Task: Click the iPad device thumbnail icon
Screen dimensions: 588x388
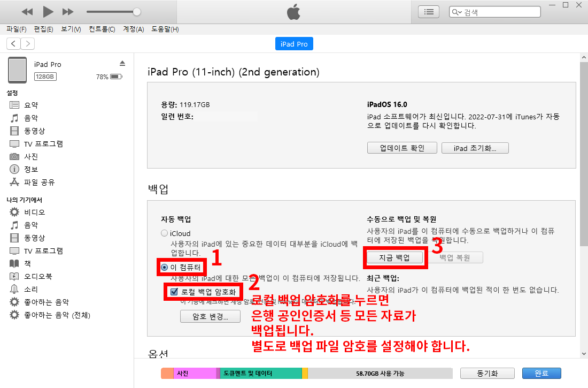Action: point(18,70)
